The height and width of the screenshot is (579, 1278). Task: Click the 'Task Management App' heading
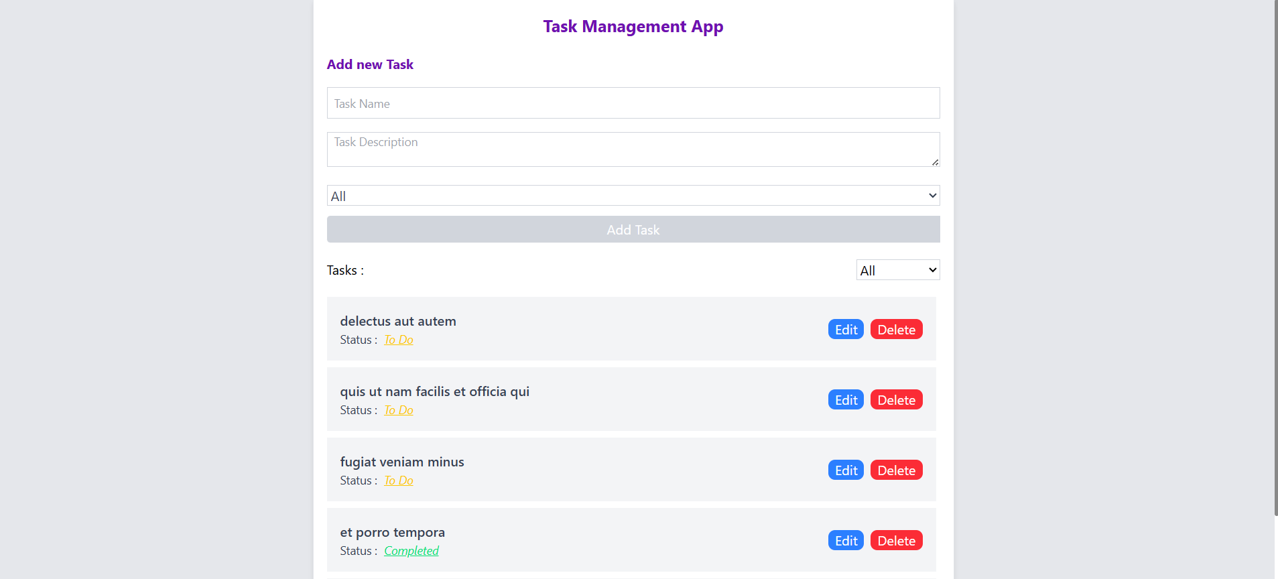[633, 26]
